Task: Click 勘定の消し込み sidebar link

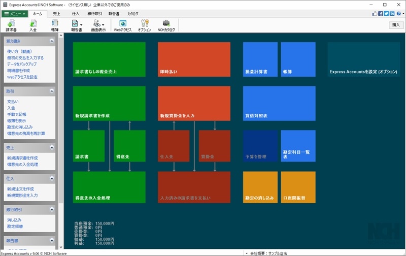Action: 20,127
